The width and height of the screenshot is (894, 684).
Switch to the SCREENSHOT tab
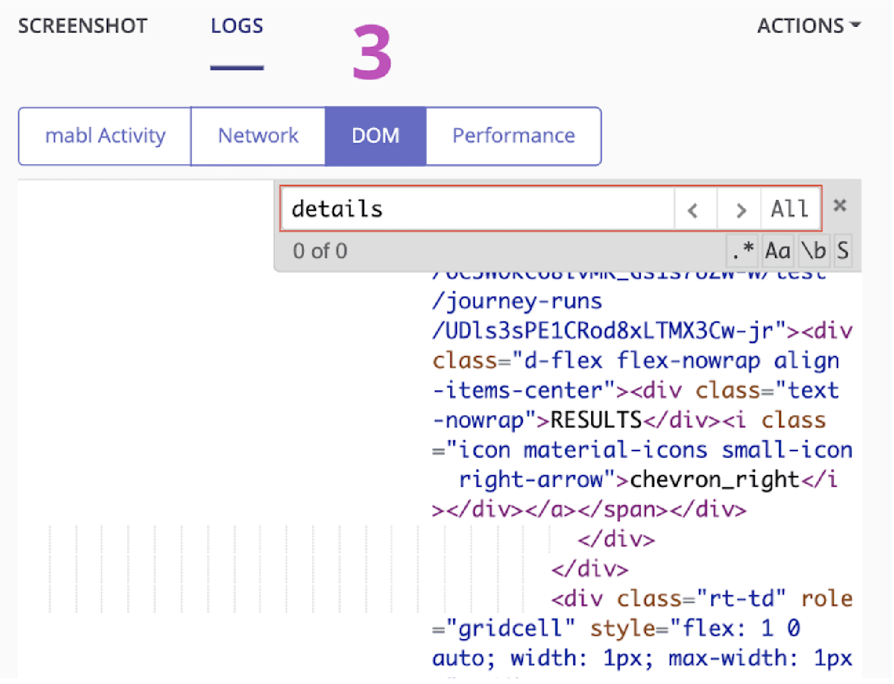[83, 26]
